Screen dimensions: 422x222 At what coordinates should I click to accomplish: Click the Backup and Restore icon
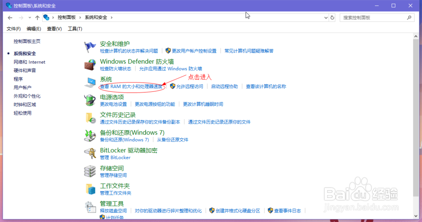pyautogui.click(x=90, y=136)
